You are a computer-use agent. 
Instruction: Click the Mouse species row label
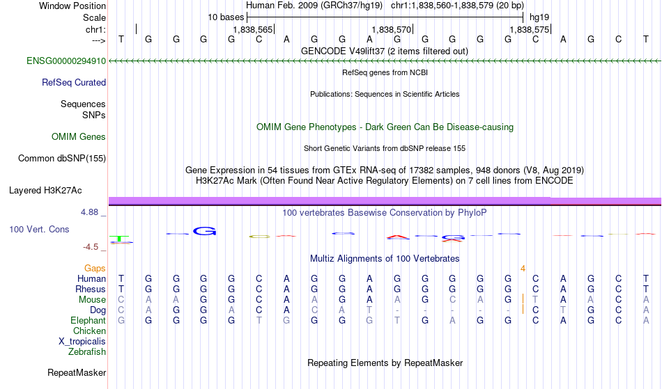coord(92,300)
